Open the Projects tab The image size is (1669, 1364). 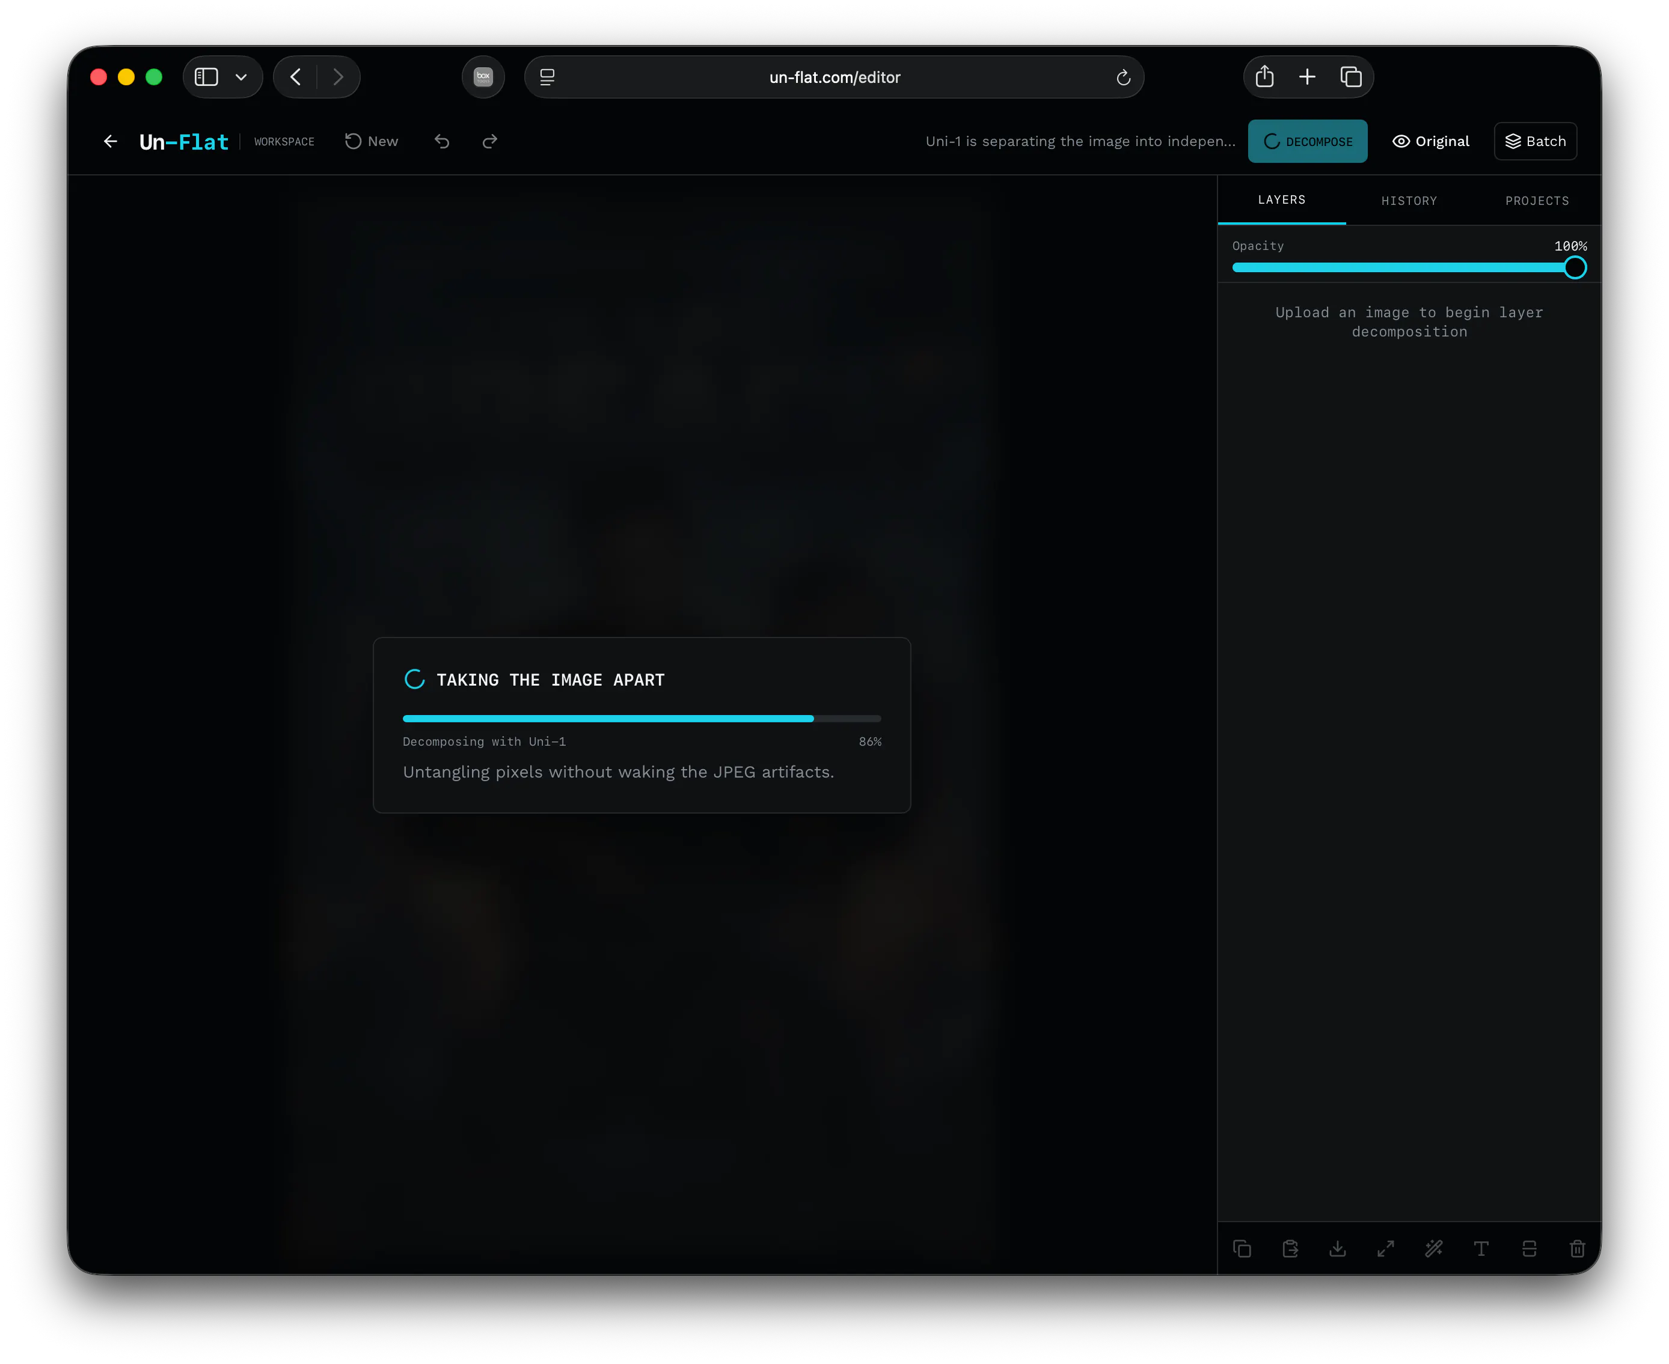tap(1537, 201)
